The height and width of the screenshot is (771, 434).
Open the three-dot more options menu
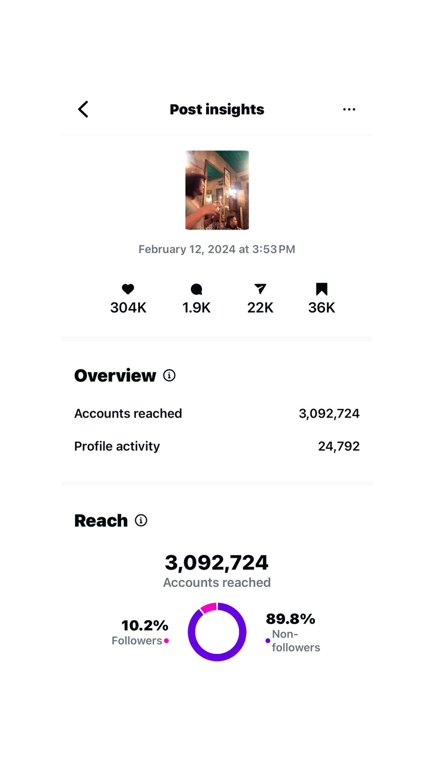coord(349,109)
